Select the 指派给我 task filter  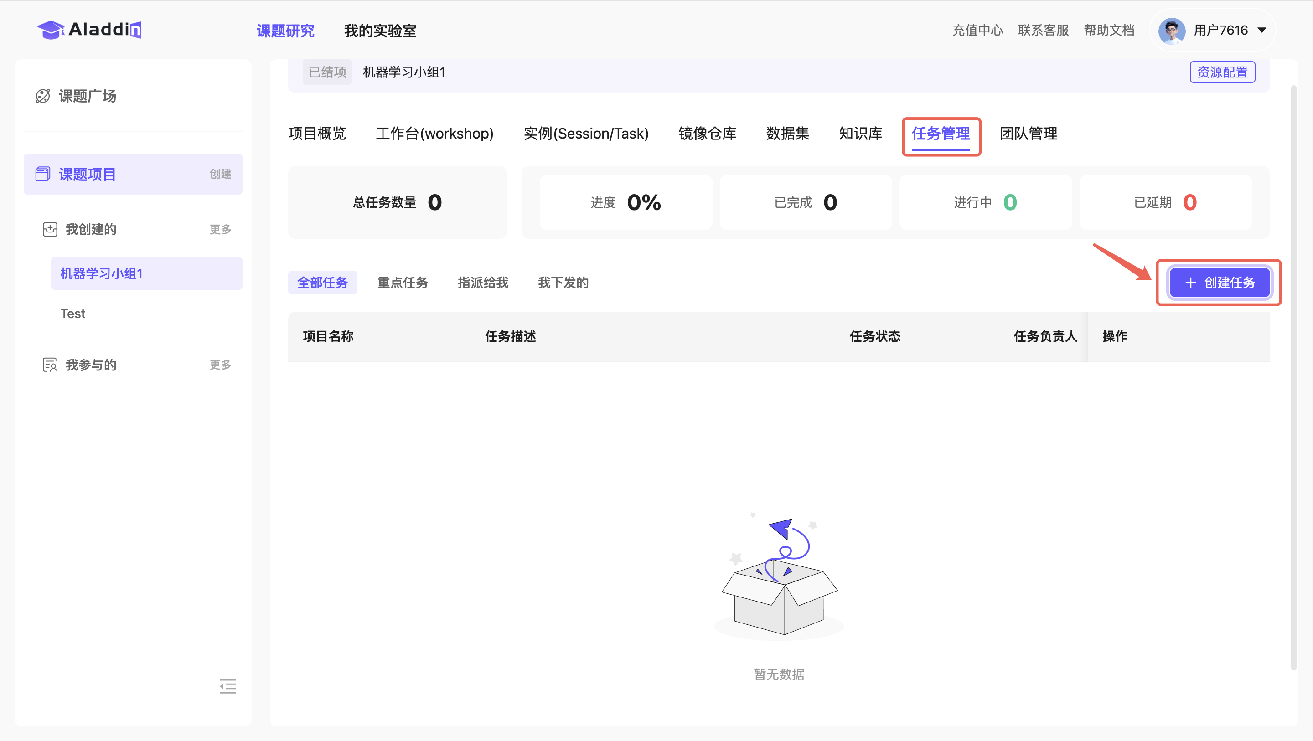[483, 283]
